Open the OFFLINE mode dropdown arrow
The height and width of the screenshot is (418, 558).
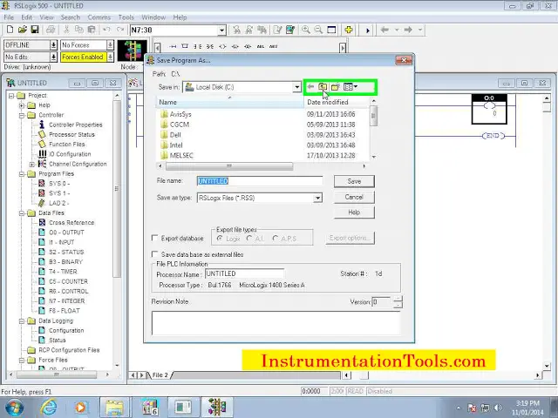pyautogui.click(x=53, y=44)
